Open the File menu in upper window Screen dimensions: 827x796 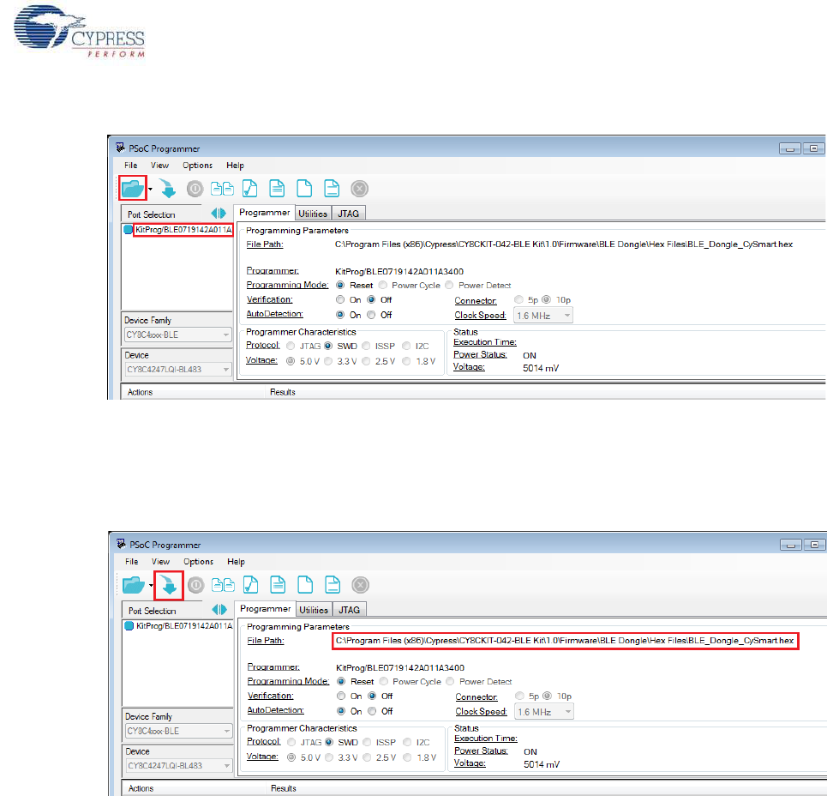[131, 166]
